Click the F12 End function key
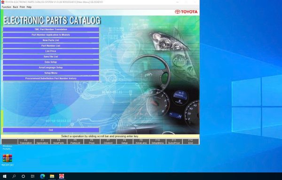The image size is (282, 180). click(191, 141)
